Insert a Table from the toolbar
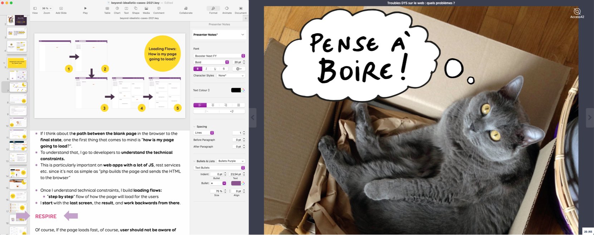Image resolution: width=594 pixels, height=235 pixels. click(107, 9)
